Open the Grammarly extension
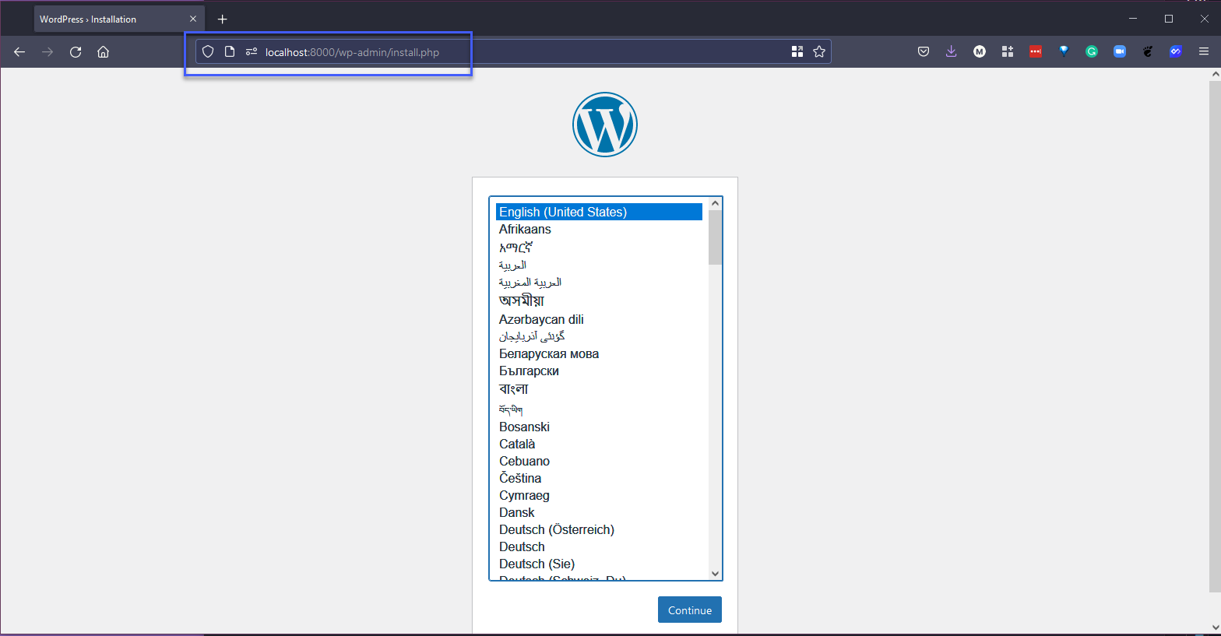Screen dimensions: 1221x636 [x=1092, y=51]
